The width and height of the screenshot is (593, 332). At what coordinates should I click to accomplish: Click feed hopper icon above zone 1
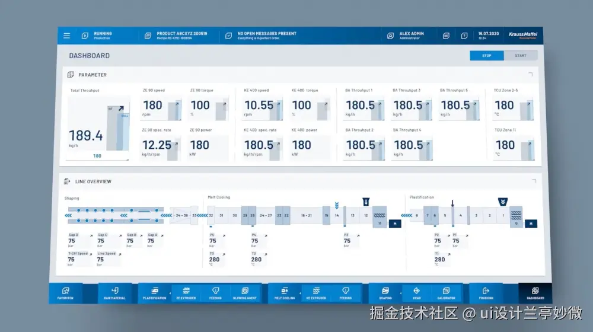[503, 202]
